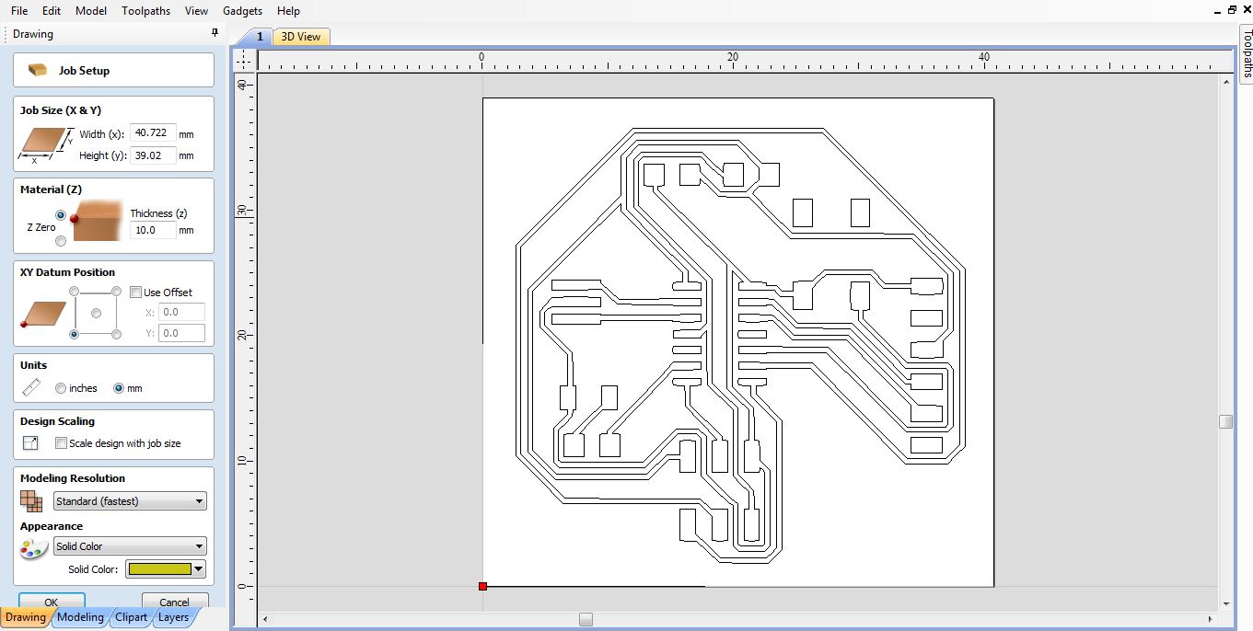
Task: Click the ruler origin corner icon
Action: click(244, 61)
